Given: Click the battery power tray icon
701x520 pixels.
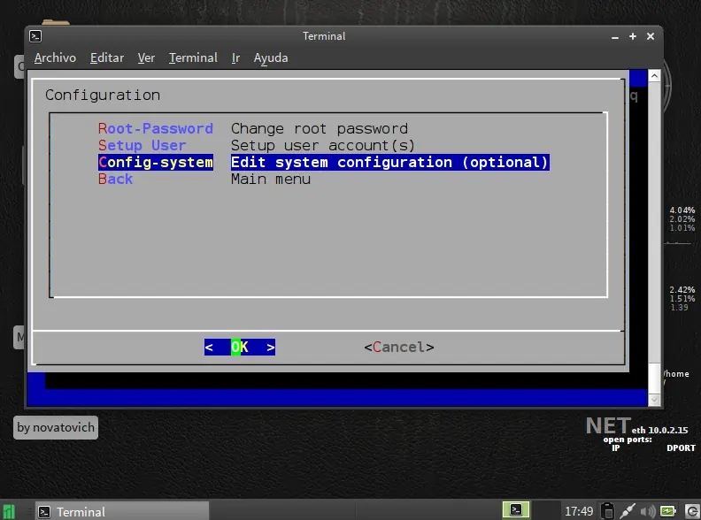Looking at the screenshot, I should click(668, 511).
